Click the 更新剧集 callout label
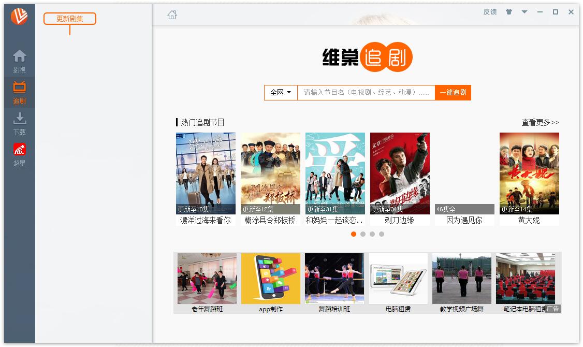Image resolution: width=583 pixels, height=347 pixels. coord(69,19)
